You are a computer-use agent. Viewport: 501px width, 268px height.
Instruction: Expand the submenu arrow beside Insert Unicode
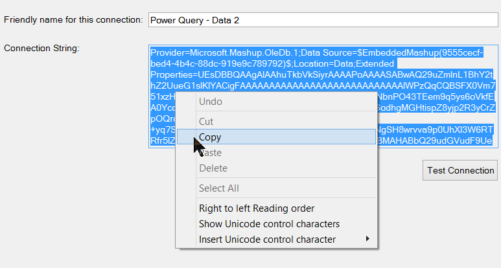tap(368, 239)
